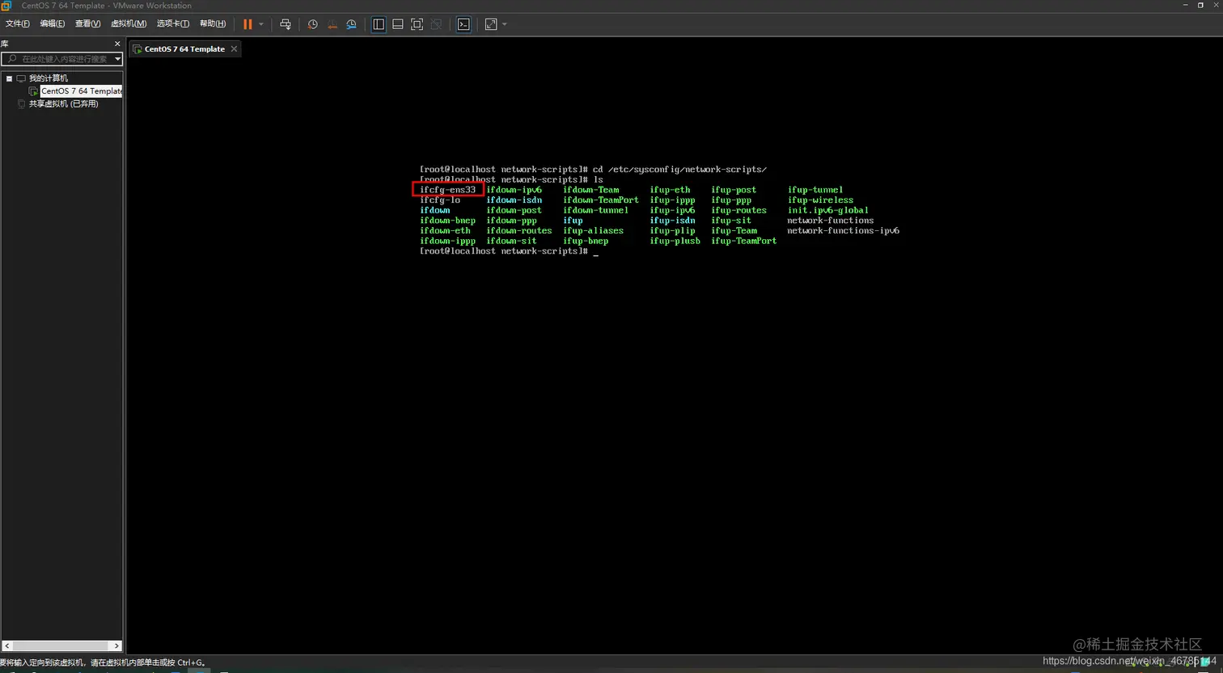Toggle the console view button
The height and width of the screenshot is (673, 1223).
point(463,24)
